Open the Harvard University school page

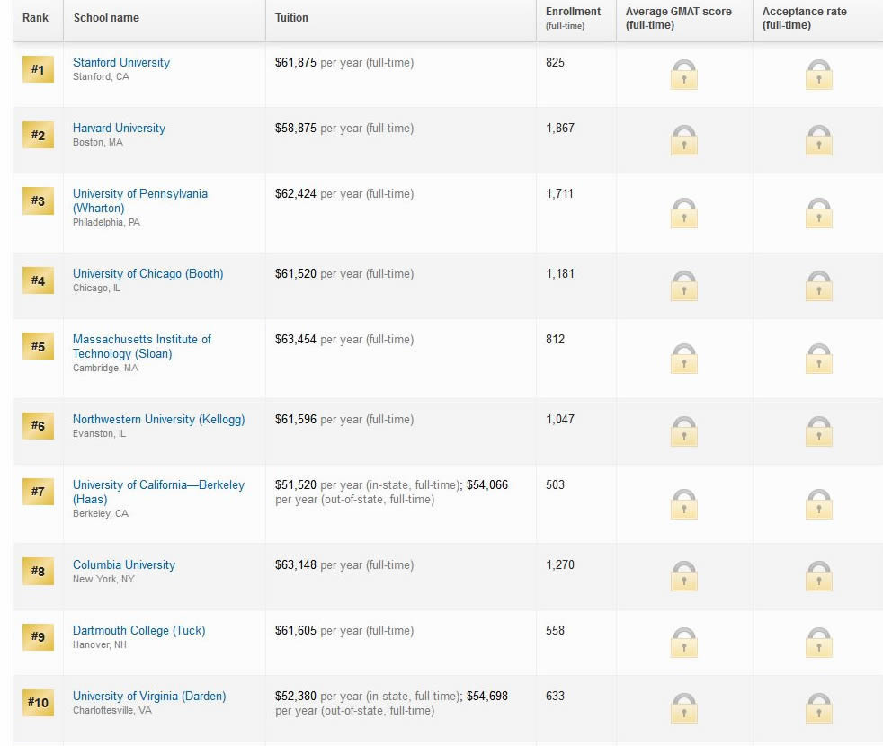[x=119, y=129]
